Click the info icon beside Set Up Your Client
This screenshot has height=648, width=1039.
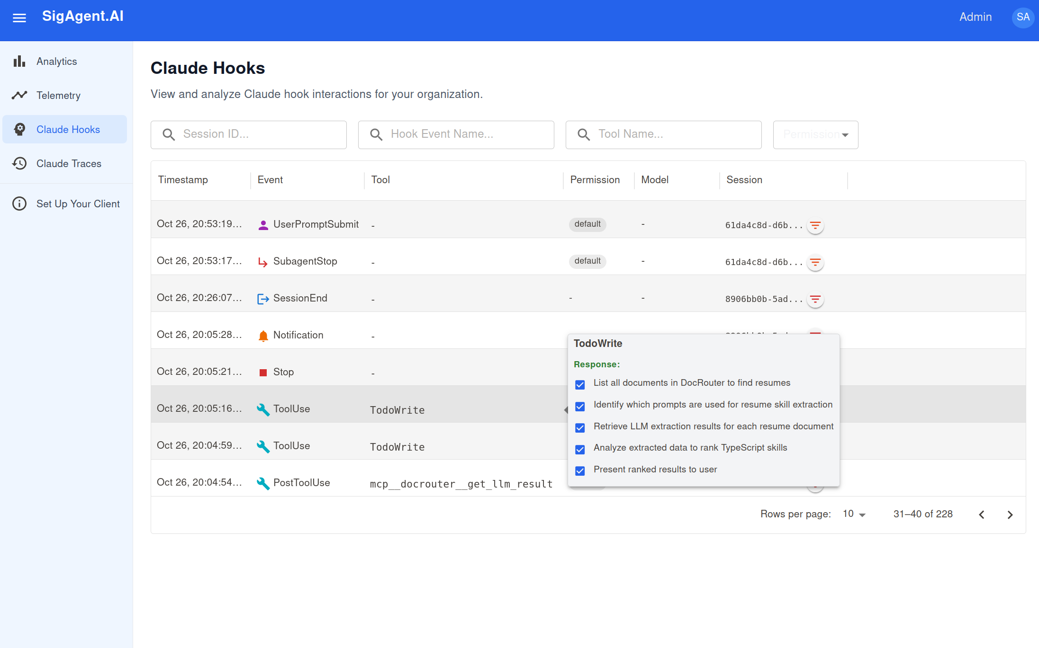pyautogui.click(x=19, y=204)
